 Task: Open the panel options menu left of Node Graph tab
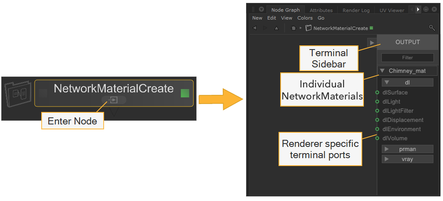(x=261, y=10)
